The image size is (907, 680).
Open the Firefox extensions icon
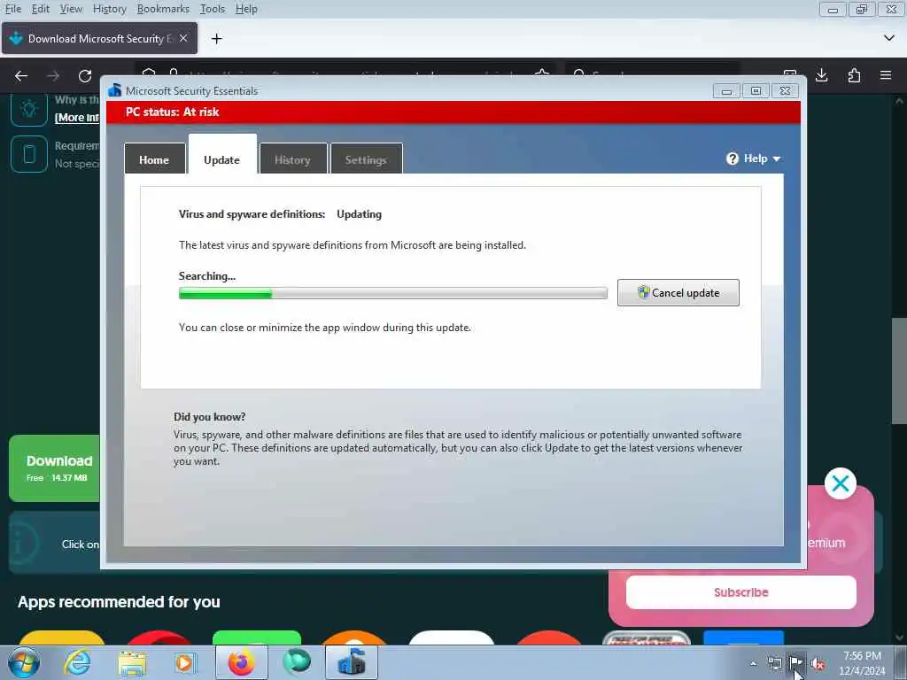click(x=854, y=75)
